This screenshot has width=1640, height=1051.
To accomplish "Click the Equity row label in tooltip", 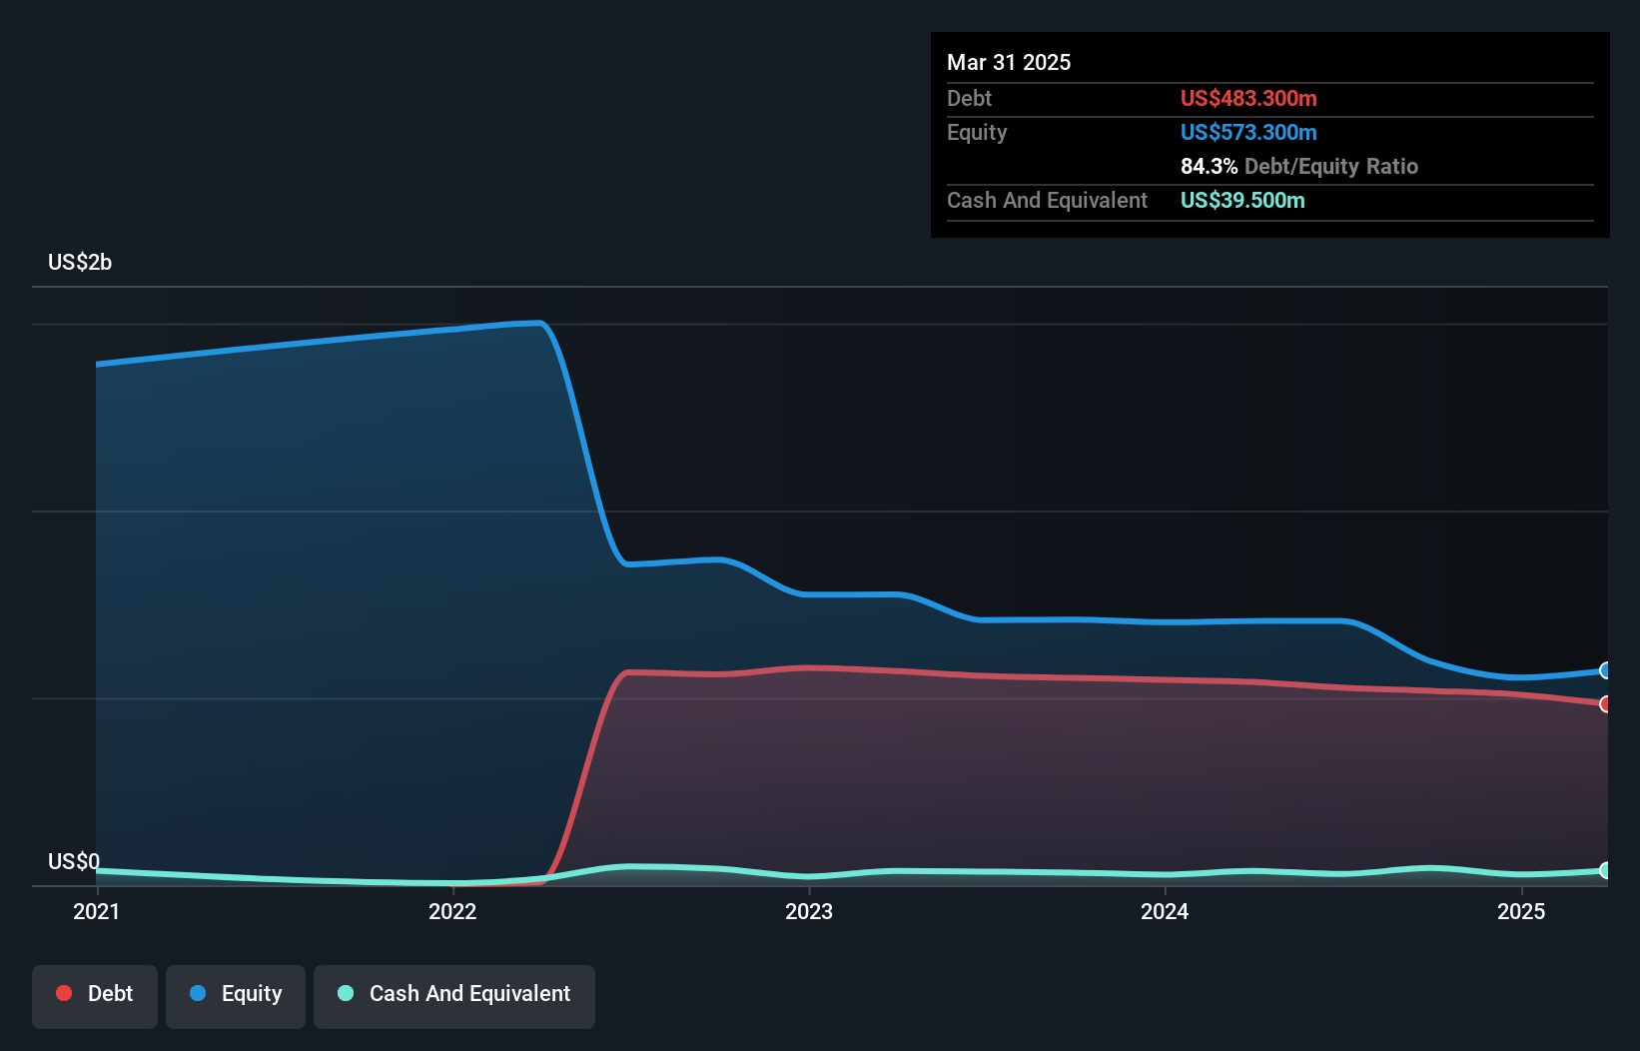I will (x=977, y=132).
